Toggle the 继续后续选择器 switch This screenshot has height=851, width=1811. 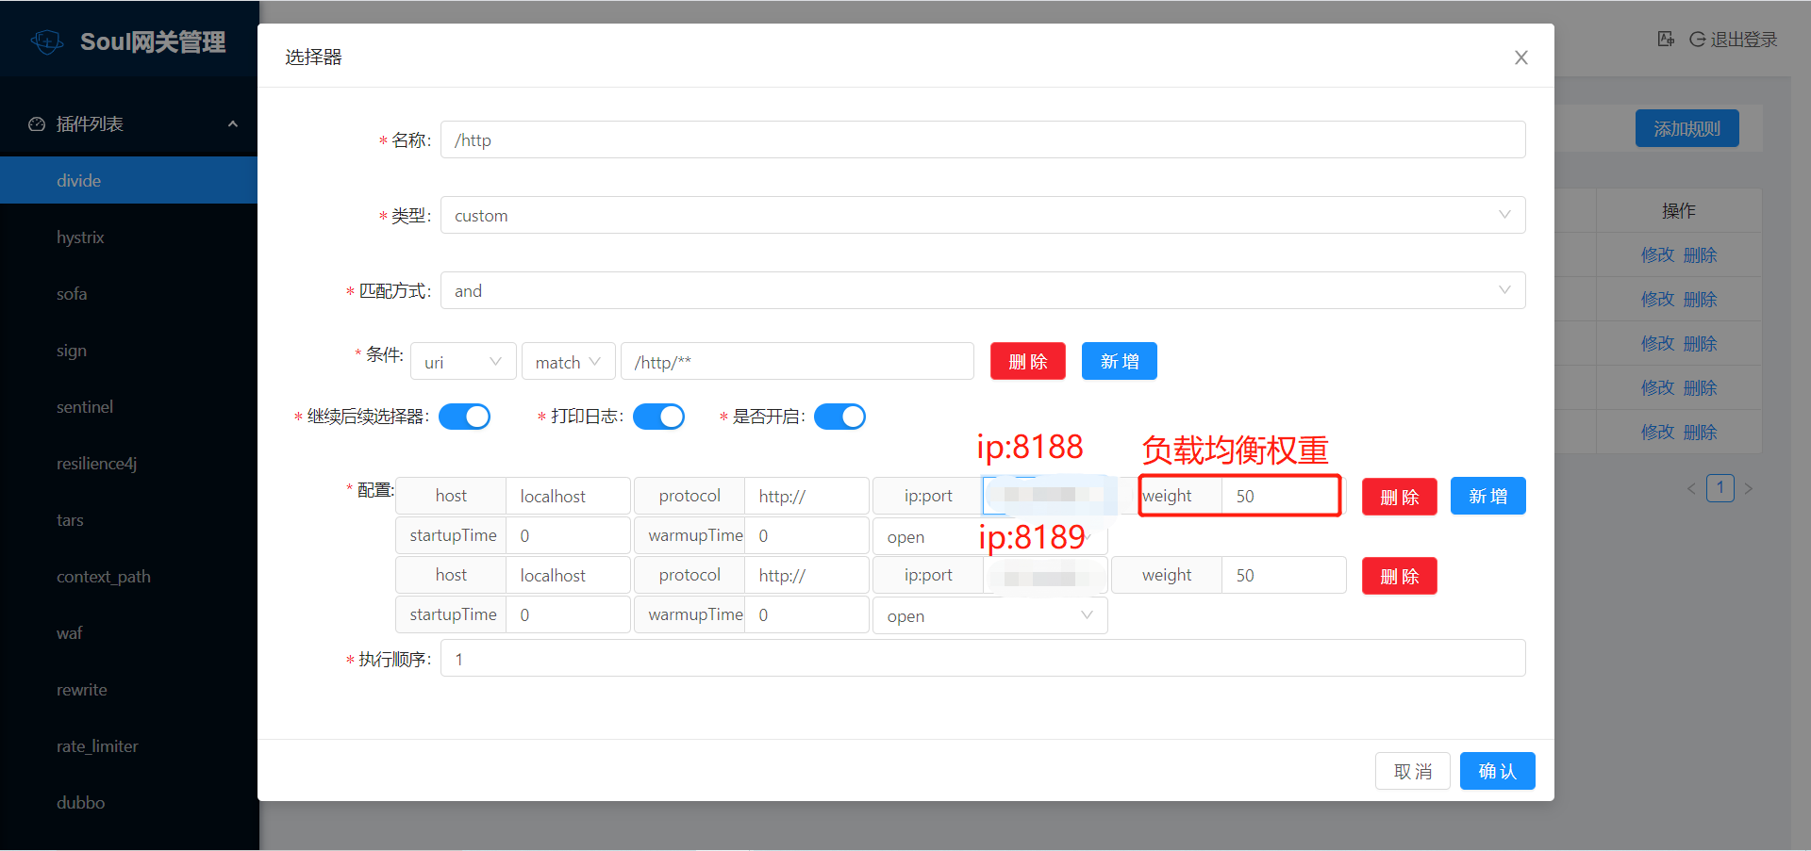464,417
